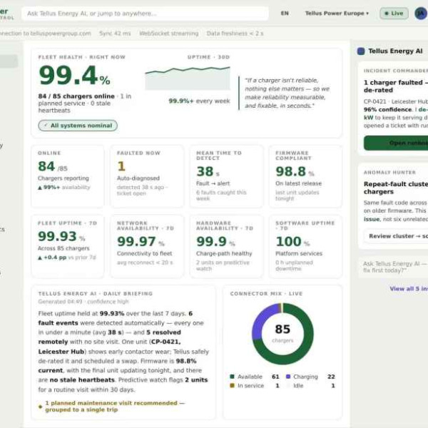Click the WebSocket streaming status text
This screenshot has width=428, height=428.
pos(168,34)
